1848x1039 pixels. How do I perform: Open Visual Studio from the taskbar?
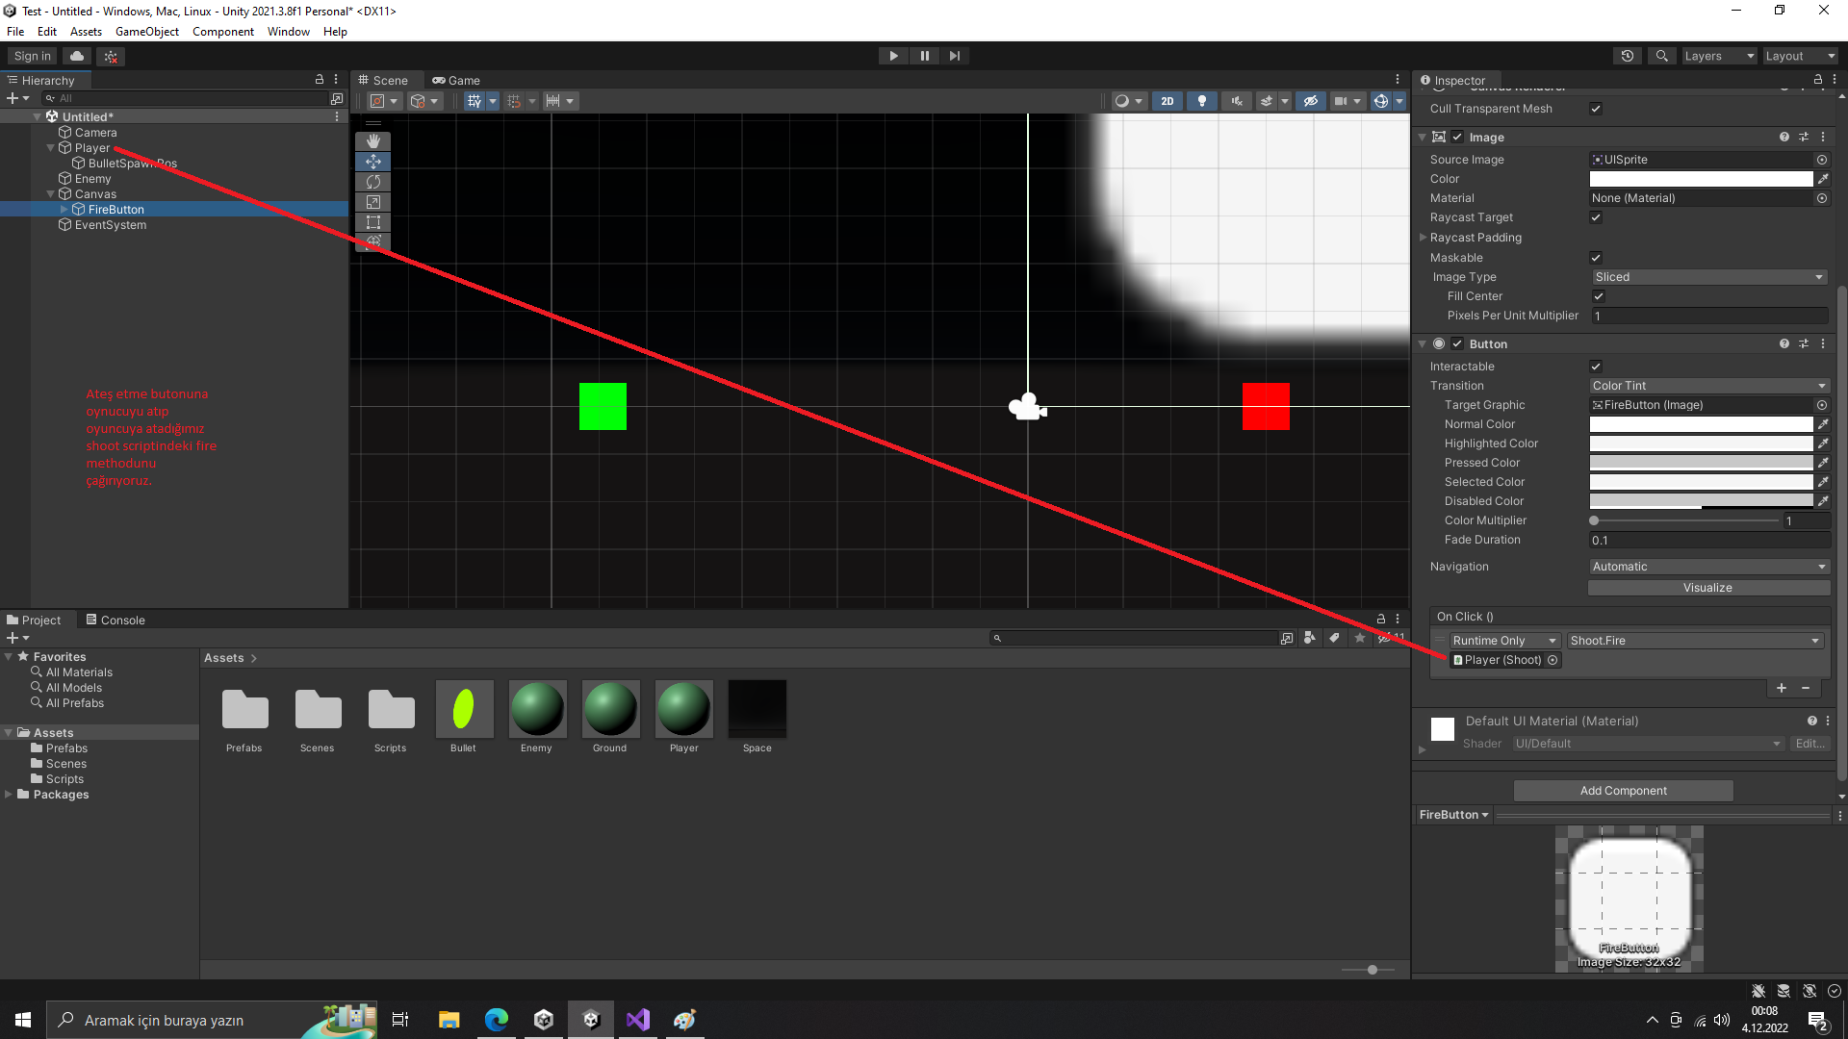click(638, 1020)
